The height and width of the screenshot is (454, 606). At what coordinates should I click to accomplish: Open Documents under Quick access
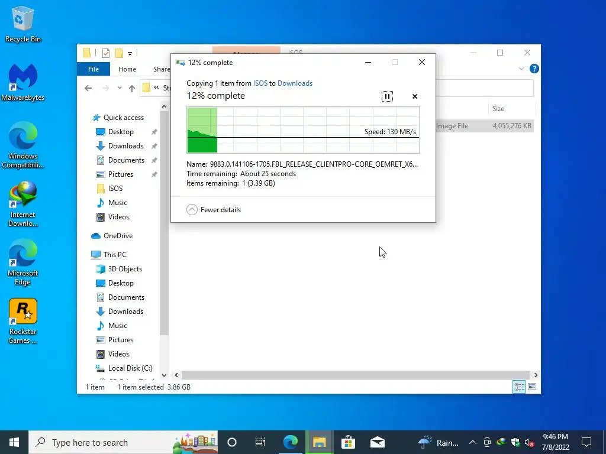tap(120, 160)
